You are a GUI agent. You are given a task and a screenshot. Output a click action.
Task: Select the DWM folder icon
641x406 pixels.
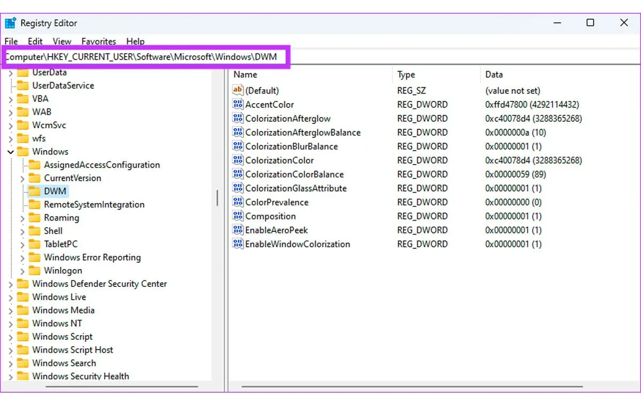coord(35,191)
